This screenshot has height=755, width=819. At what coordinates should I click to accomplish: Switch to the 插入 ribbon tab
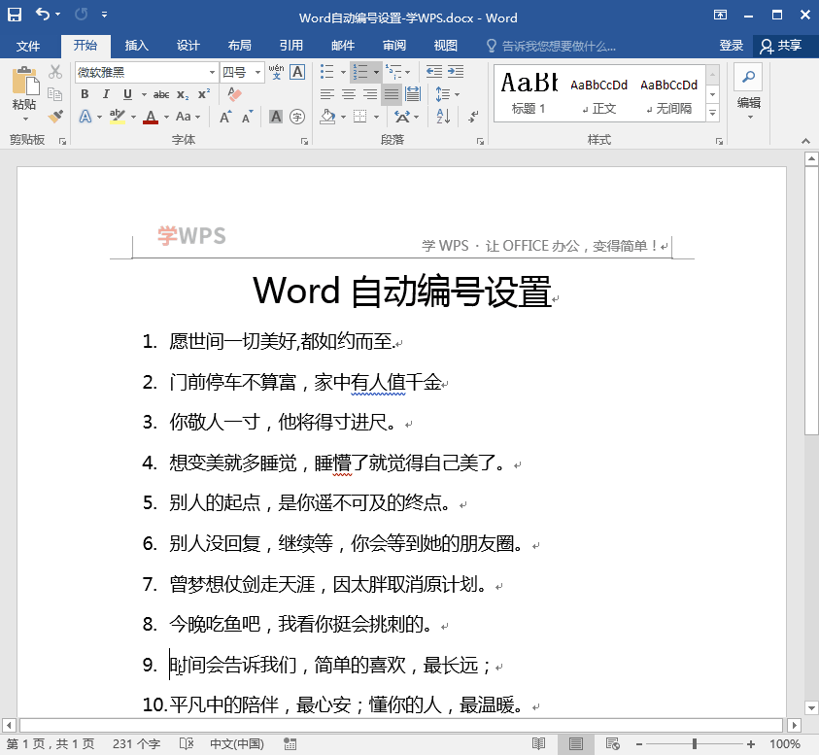coord(136,45)
